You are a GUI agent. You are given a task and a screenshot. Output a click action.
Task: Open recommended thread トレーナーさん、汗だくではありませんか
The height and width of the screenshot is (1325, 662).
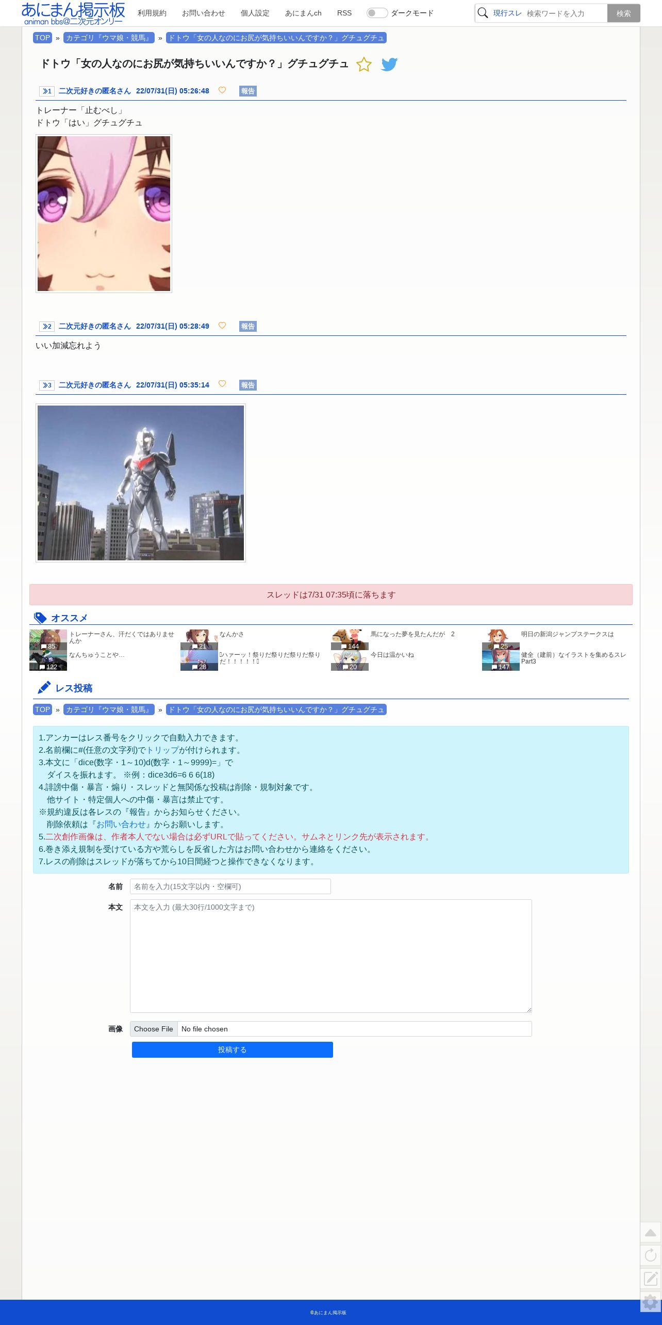click(x=122, y=637)
